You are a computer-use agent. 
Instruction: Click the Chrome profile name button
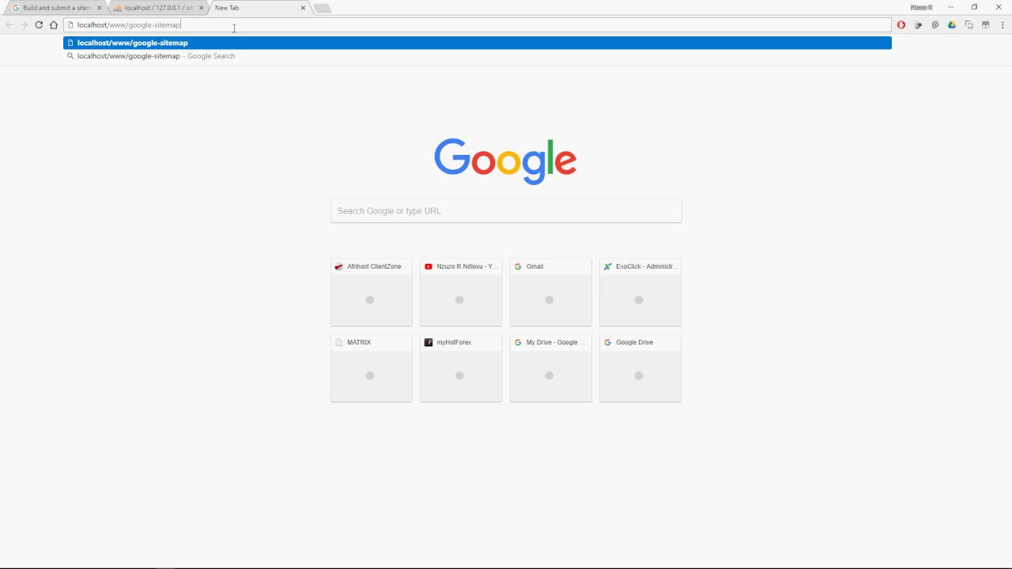click(x=922, y=7)
